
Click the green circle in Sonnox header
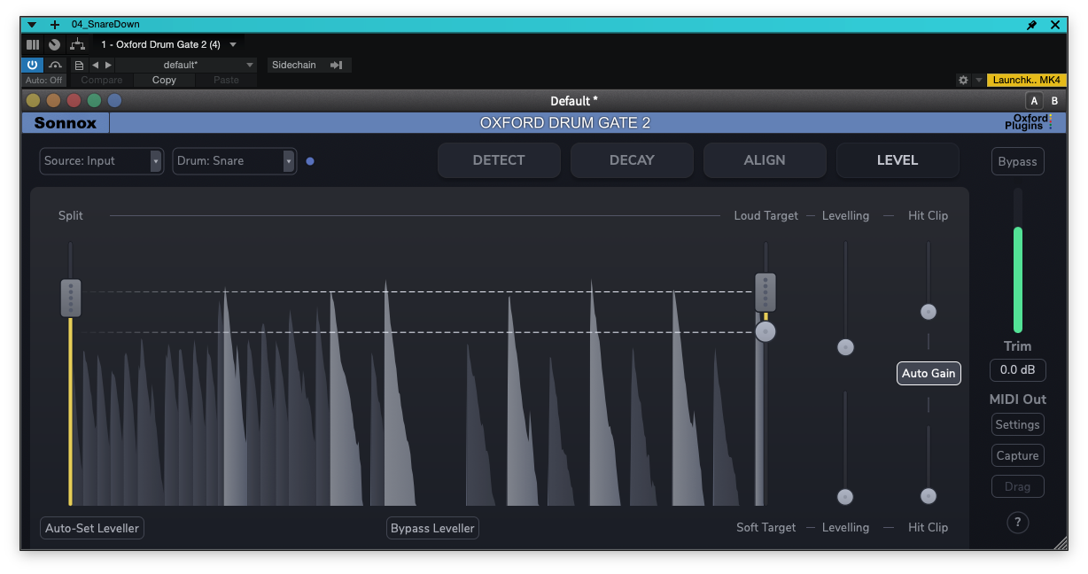(x=94, y=101)
